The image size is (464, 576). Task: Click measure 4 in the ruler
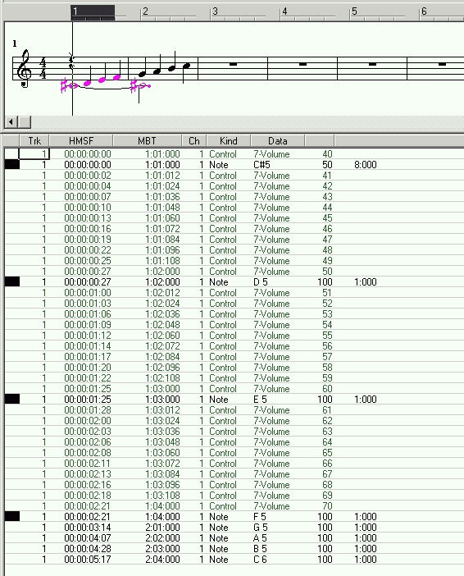coord(284,12)
